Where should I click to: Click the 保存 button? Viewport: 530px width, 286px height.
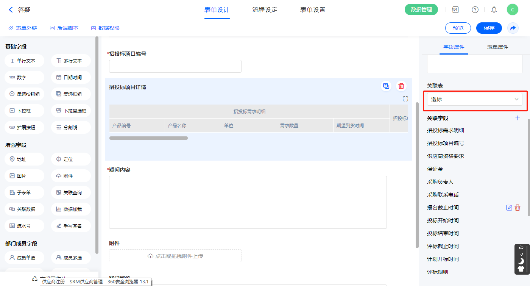(489, 28)
